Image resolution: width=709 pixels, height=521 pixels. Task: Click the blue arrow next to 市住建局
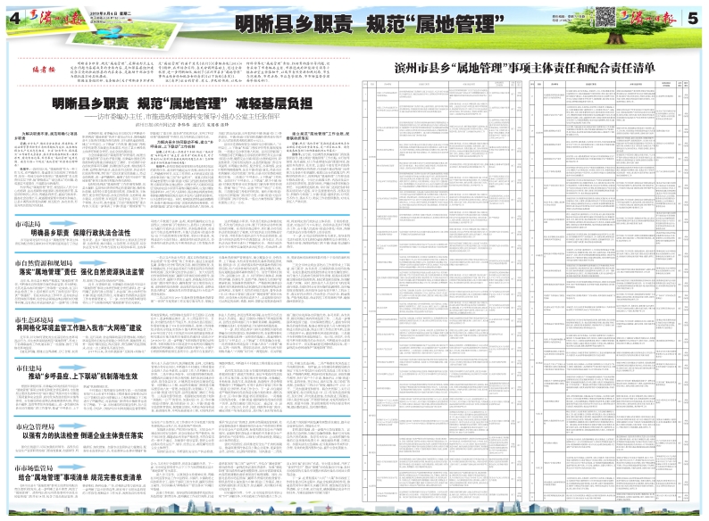pyautogui.click(x=71, y=368)
